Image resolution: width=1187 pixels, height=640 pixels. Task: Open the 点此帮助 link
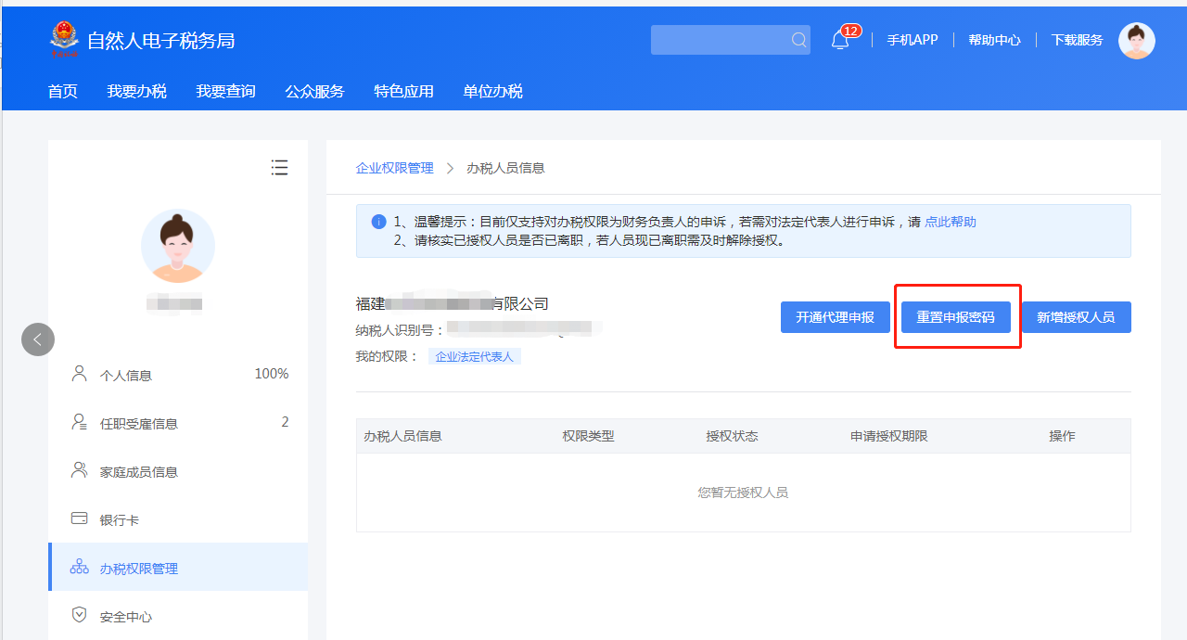[950, 222]
